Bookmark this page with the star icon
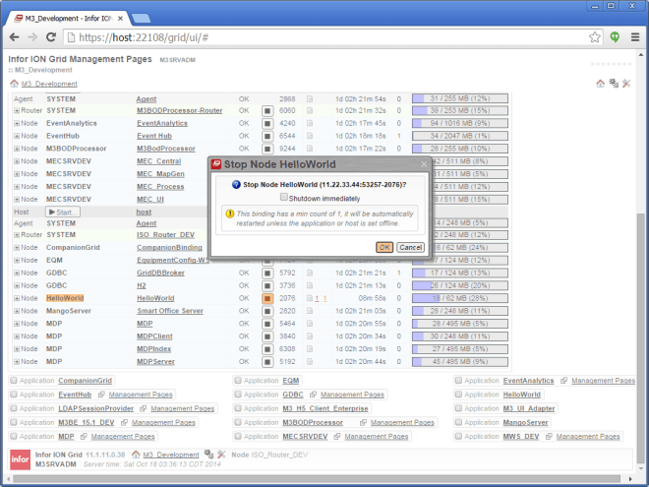 tap(594, 37)
